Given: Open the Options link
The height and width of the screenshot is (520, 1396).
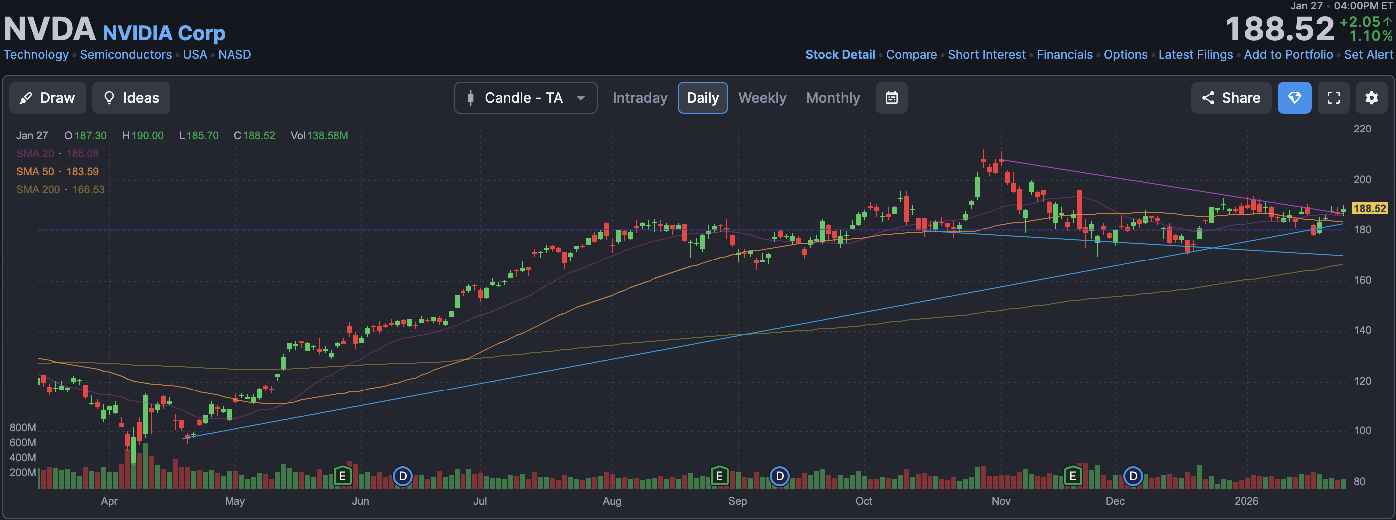Looking at the screenshot, I should [x=1126, y=55].
